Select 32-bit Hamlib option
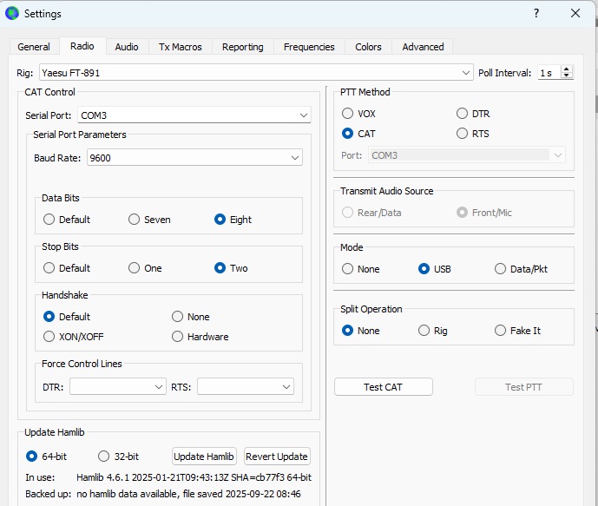This screenshot has width=598, height=506. tap(104, 457)
